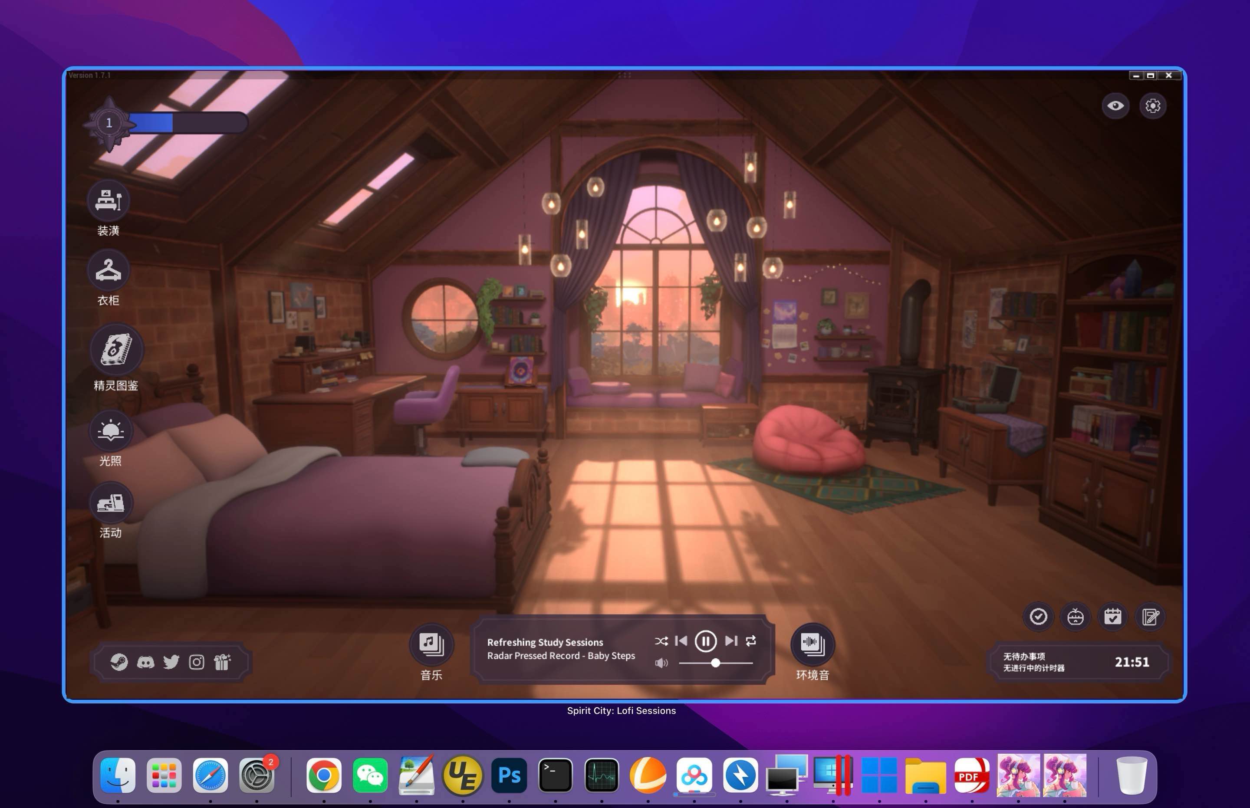This screenshot has height=808, width=1250.
Task: Open Terminal from the Dock
Action: [555, 775]
